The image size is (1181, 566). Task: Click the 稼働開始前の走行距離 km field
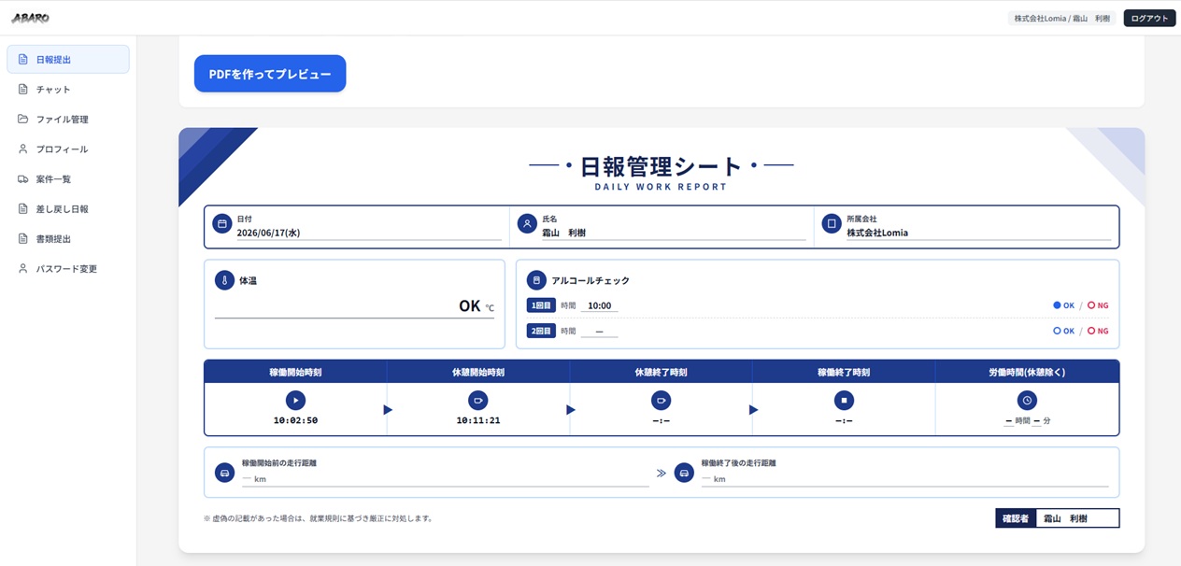point(445,479)
